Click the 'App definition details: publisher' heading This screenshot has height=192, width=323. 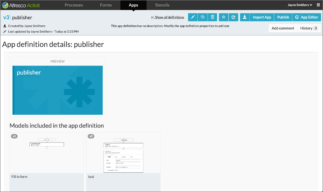pyautogui.click(x=53, y=44)
